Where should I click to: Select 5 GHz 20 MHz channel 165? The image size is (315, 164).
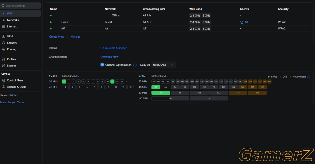pos(269,81)
